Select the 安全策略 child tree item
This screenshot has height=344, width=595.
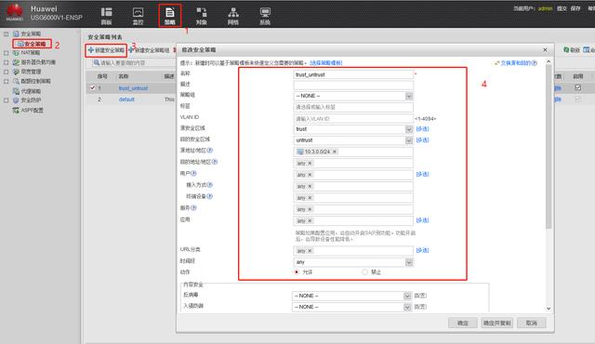[x=32, y=44]
